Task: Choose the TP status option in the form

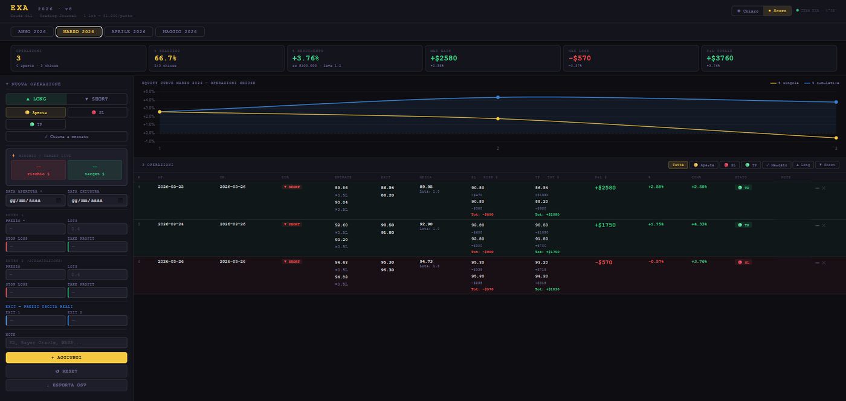Action: (x=36, y=124)
